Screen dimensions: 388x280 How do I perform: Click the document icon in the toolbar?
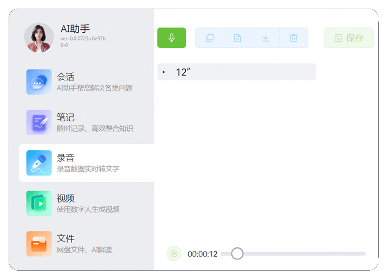click(237, 38)
